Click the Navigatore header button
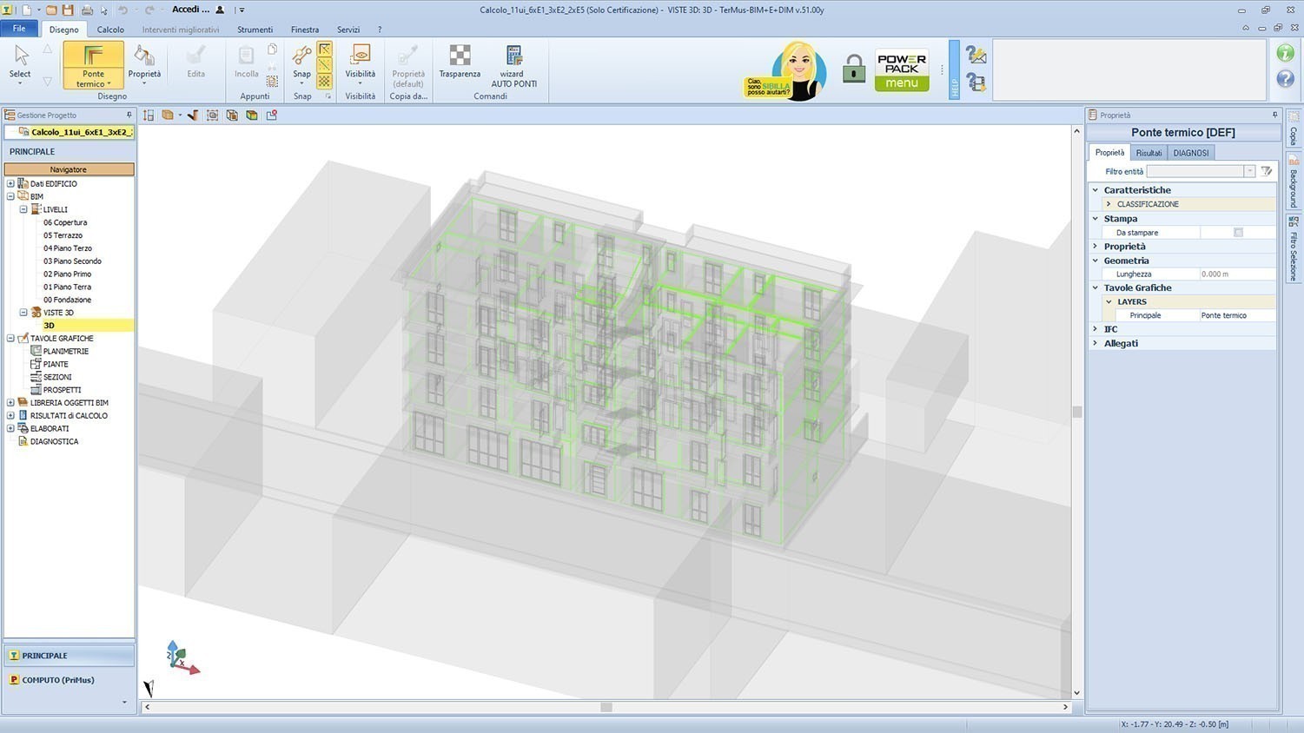The image size is (1304, 733). [x=69, y=169]
